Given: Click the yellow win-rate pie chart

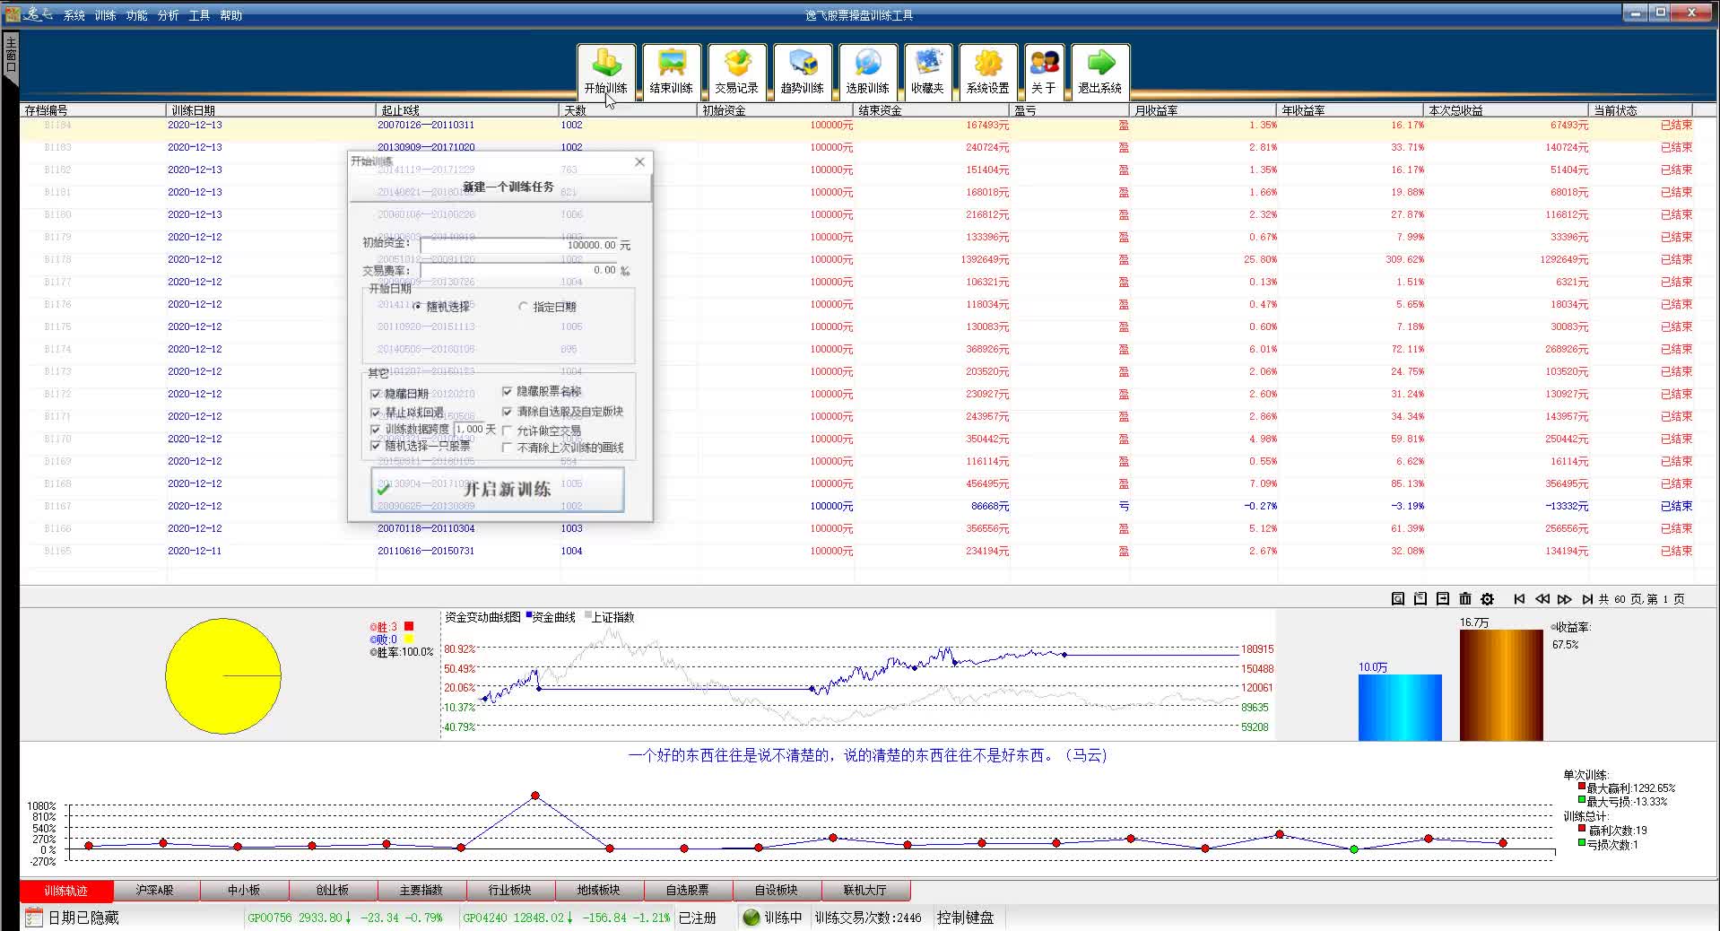Looking at the screenshot, I should tap(223, 675).
